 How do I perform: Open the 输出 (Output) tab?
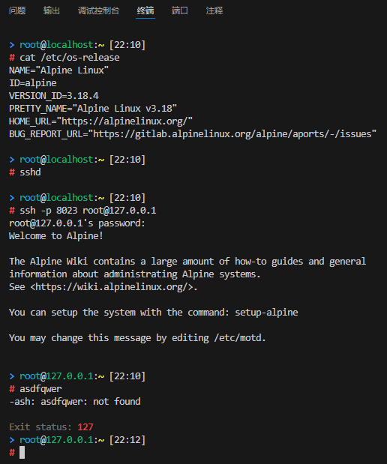tap(52, 10)
